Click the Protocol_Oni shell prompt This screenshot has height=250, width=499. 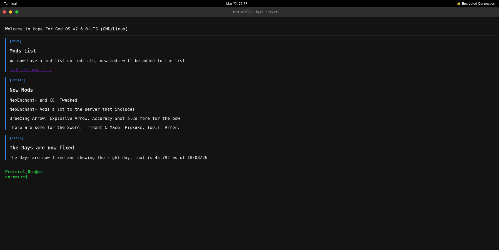25,174
